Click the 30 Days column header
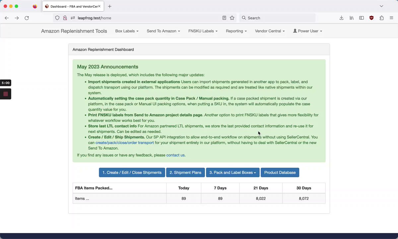 304,188
